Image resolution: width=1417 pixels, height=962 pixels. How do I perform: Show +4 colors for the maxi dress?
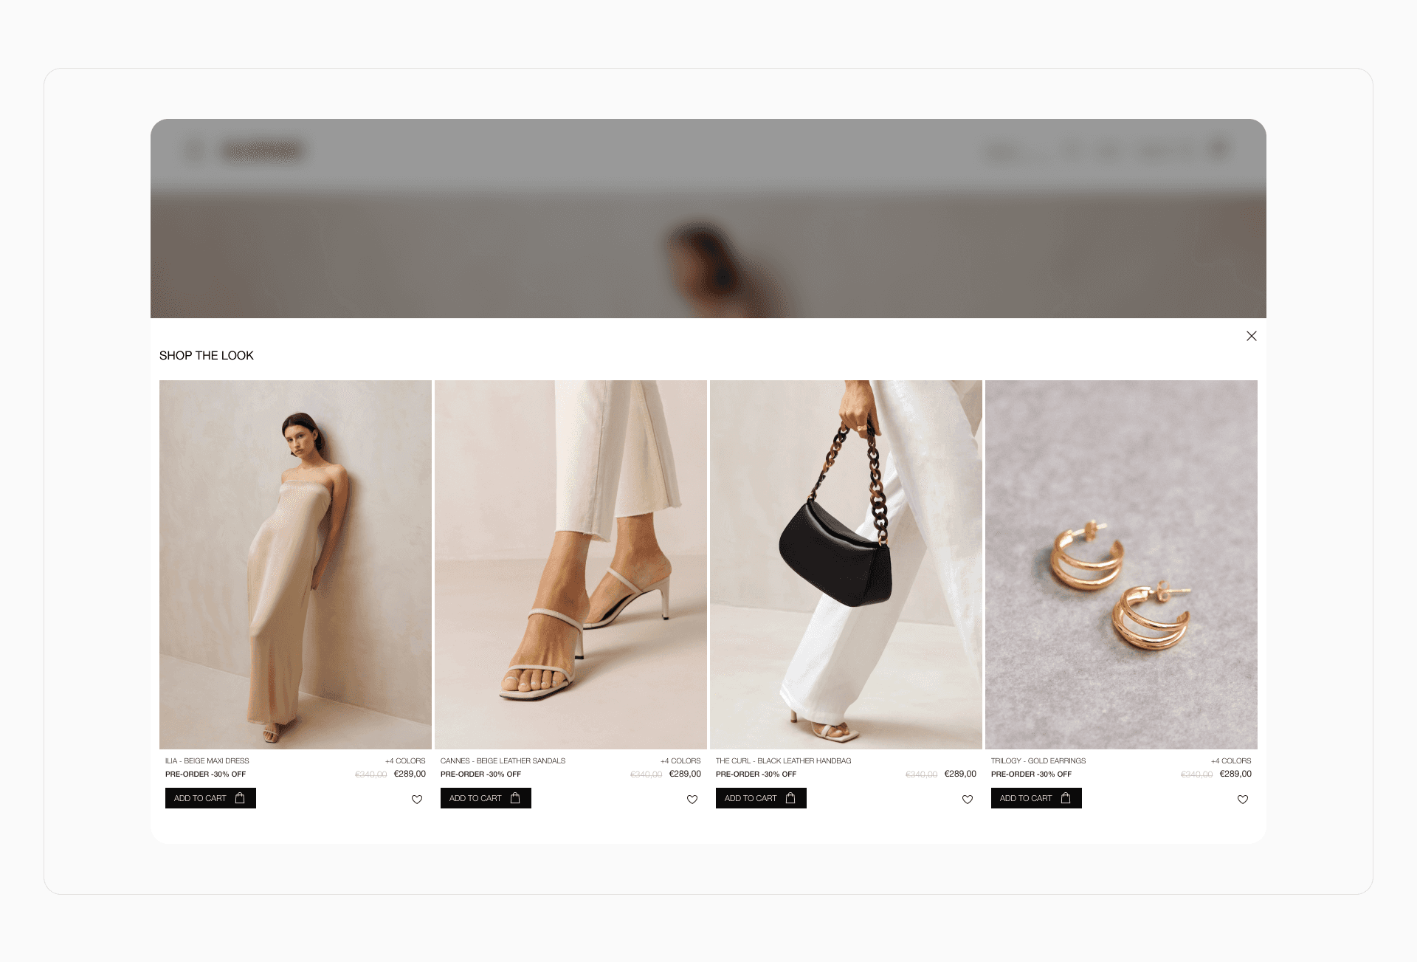coord(405,760)
